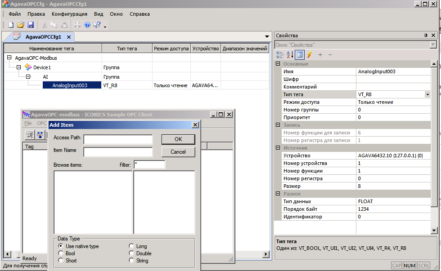Select the Double data type
The image size is (441, 271).
point(131,253)
